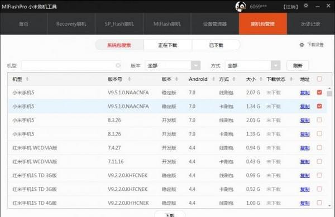Focus the 机型 search input field

click(x=71, y=65)
